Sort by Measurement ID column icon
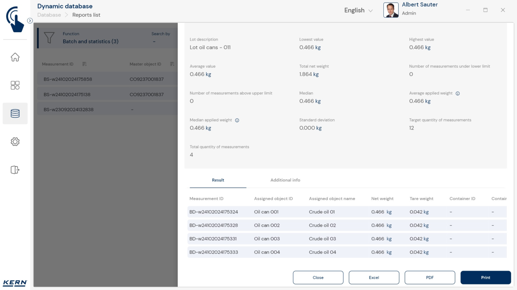Viewport: 517px width, 290px height. (84, 64)
